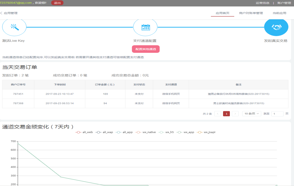Open 当前应用 tab
The width and height of the screenshot is (294, 186).
[x=279, y=13]
